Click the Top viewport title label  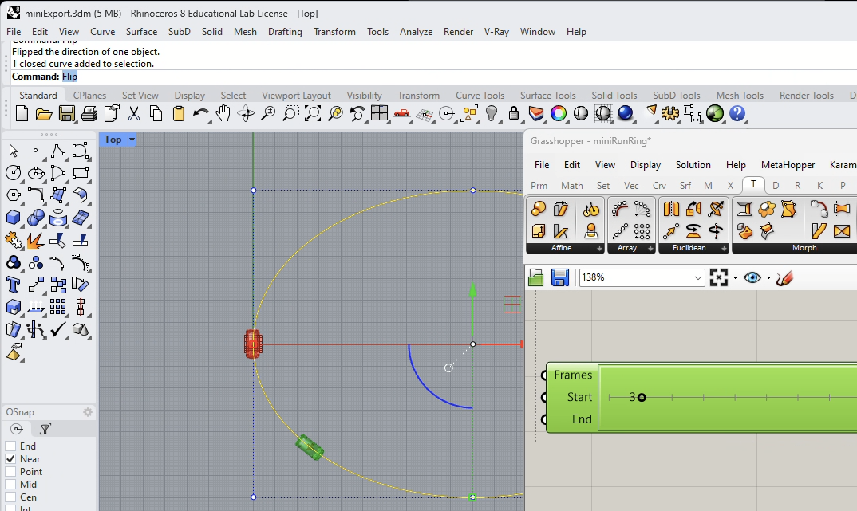(x=113, y=140)
